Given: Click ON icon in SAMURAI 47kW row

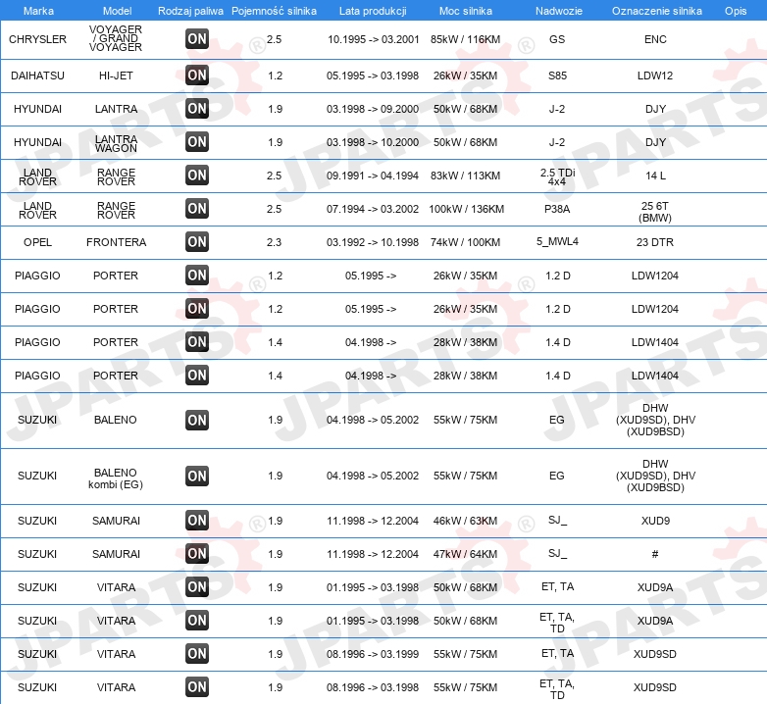Looking at the screenshot, I should tap(197, 554).
